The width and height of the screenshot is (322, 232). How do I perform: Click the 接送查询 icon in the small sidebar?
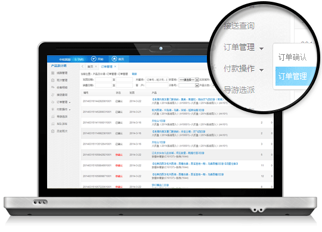pos(53,95)
